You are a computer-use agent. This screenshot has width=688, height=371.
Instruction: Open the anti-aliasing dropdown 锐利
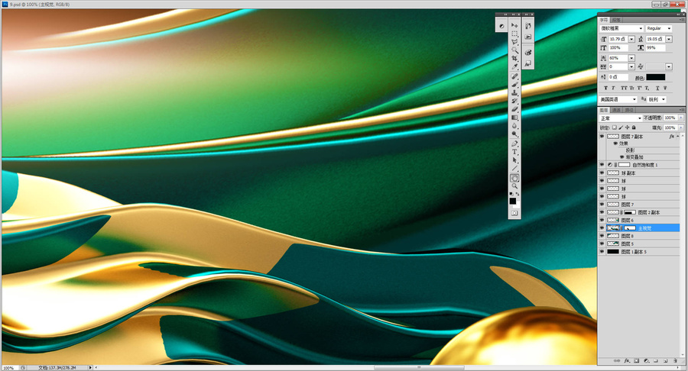pyautogui.click(x=657, y=99)
